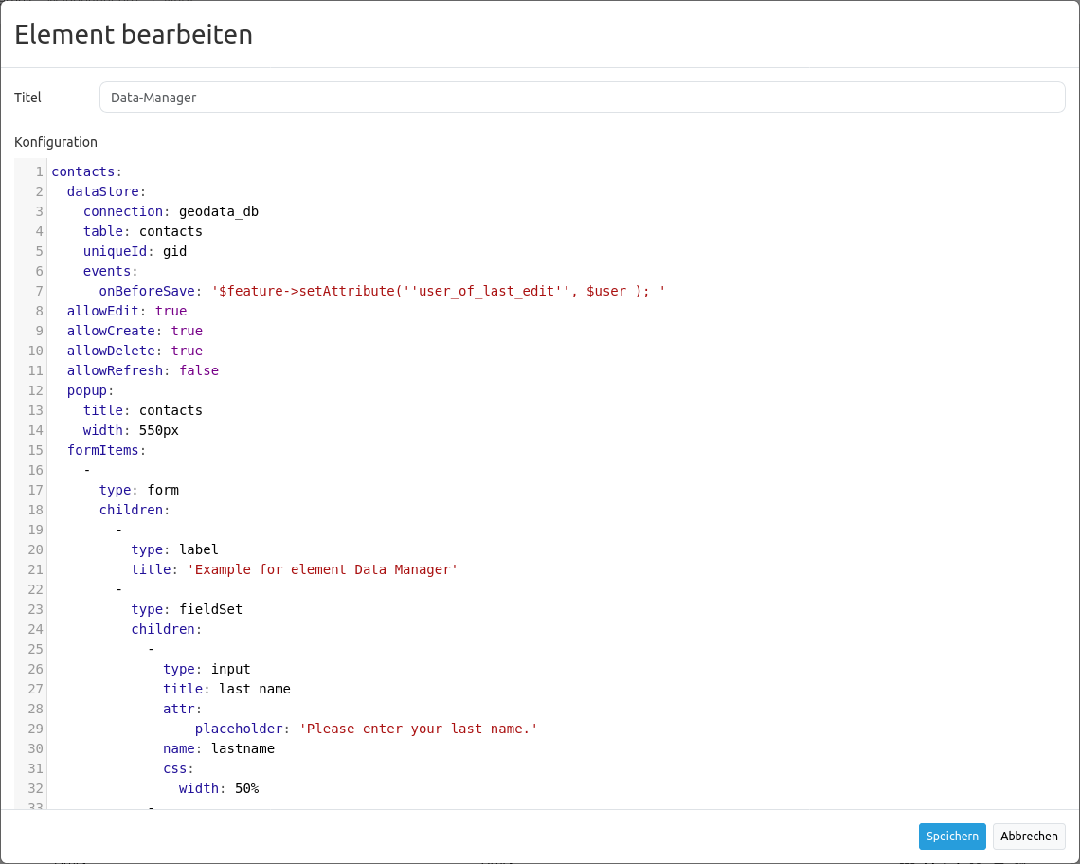Click the Speichern button
Screen dimensions: 1080x864
coord(951,837)
